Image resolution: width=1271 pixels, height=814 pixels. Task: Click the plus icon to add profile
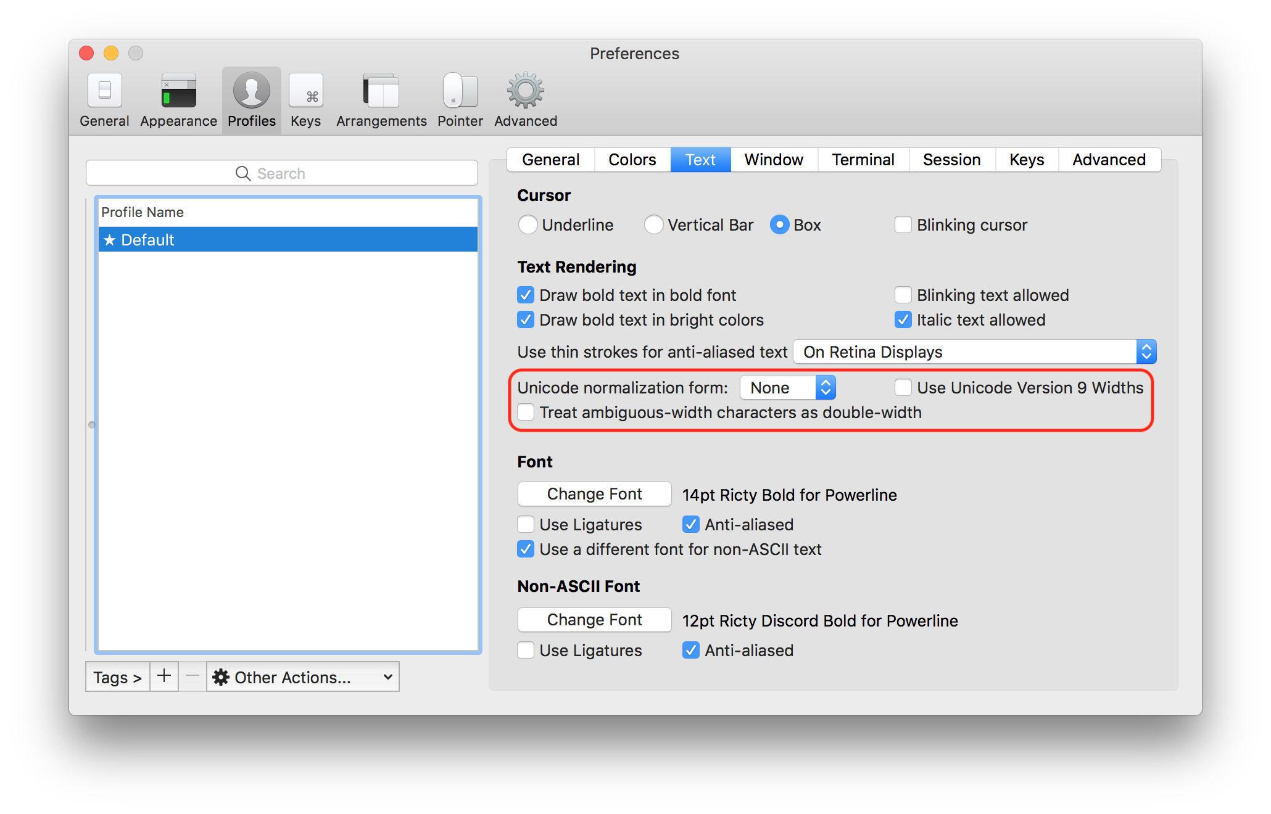point(164,676)
